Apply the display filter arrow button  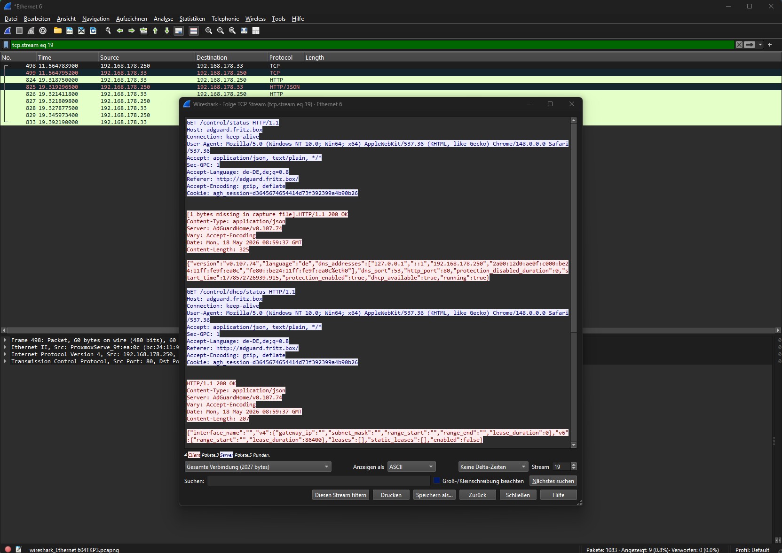point(750,45)
